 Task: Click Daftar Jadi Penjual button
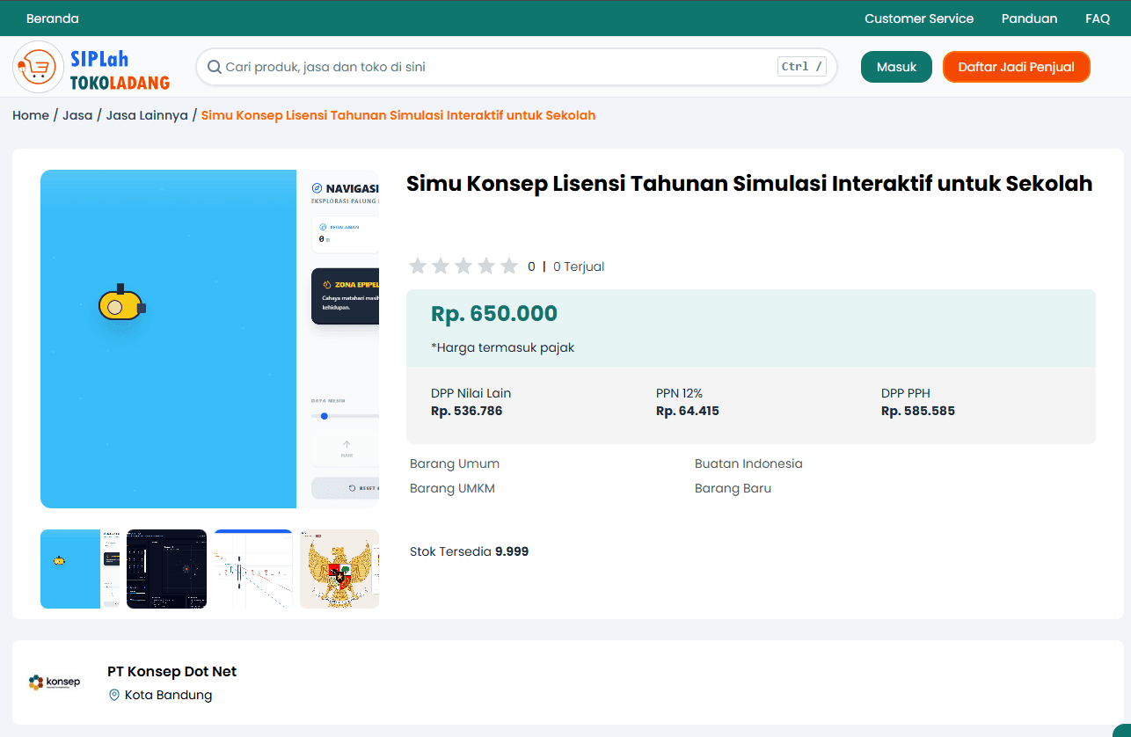pos(1016,66)
